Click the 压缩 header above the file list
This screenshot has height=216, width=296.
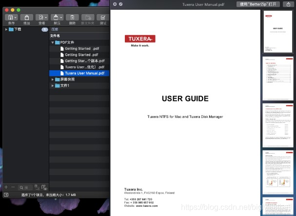pyautogui.click(x=55, y=29)
